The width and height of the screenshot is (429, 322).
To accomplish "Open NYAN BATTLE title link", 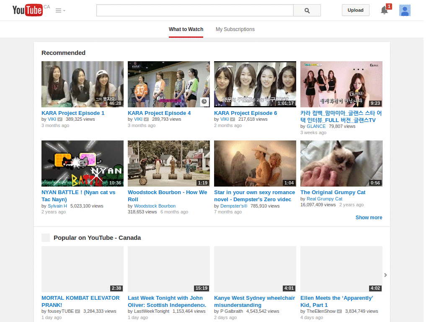I will [x=78, y=196].
